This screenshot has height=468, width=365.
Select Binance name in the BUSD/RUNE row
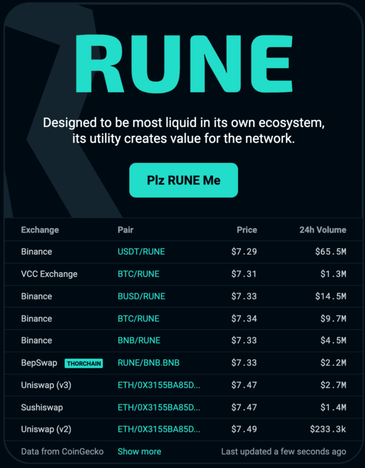[x=36, y=296]
